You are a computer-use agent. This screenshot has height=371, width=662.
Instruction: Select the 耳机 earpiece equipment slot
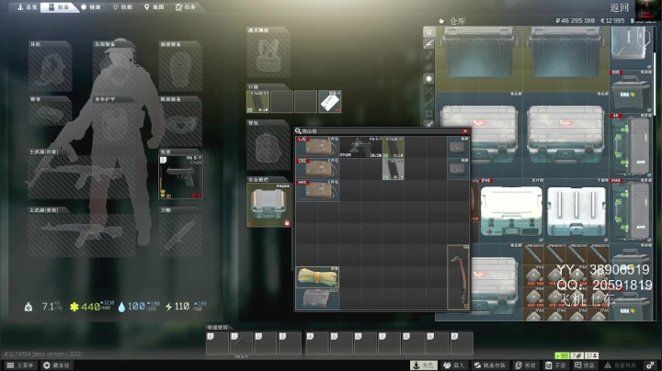point(50,67)
